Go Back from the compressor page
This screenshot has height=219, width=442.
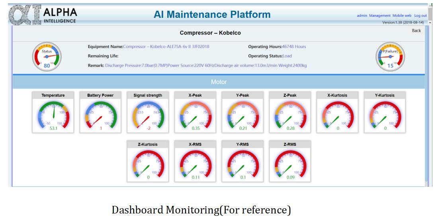[x=417, y=31]
